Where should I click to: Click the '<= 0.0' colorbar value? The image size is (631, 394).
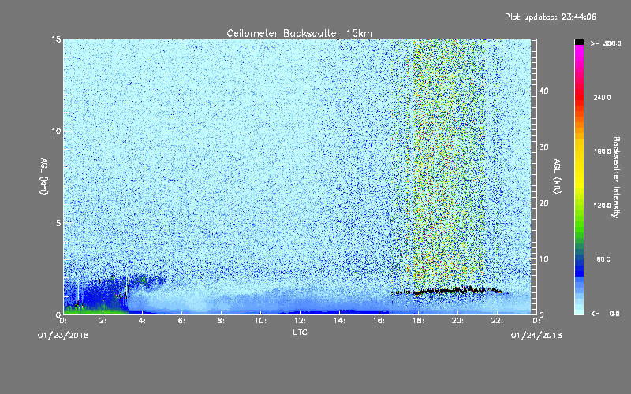pos(606,314)
